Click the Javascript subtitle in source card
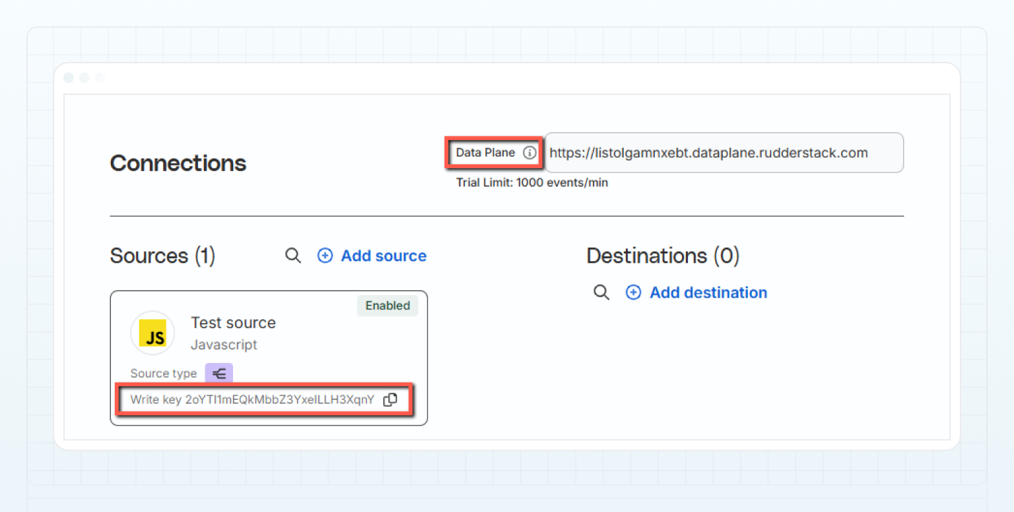The image size is (1014, 512). [224, 344]
